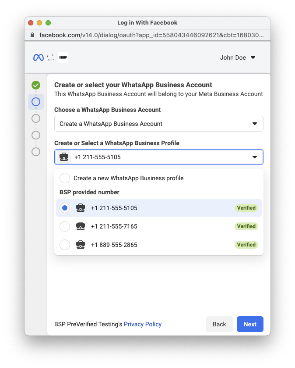Screen dimensions: 295x368
Task: Click Verified badge for +1 889-555-2865
Action: [x=246, y=245]
